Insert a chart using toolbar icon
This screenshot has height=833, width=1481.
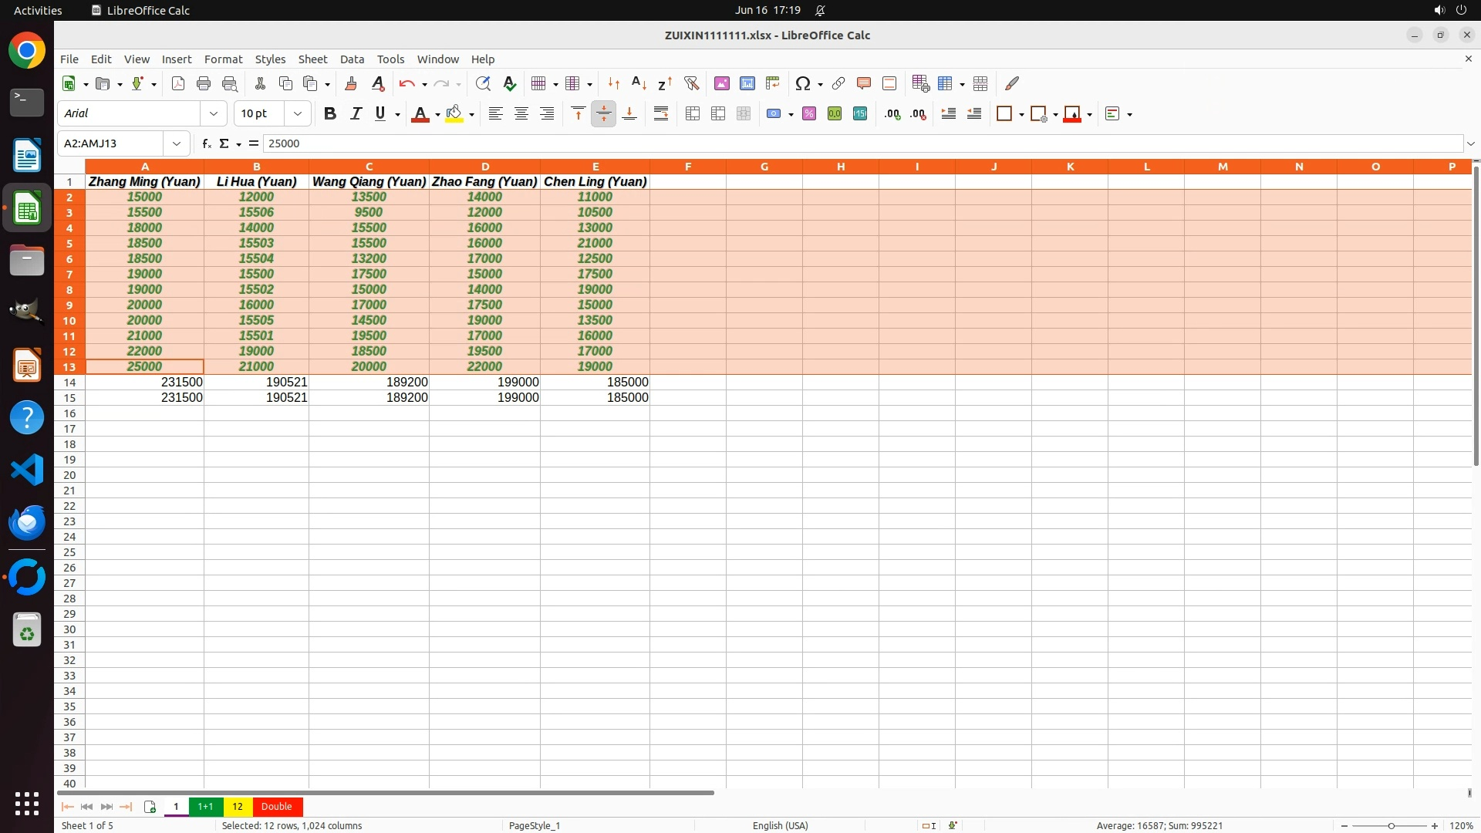click(747, 83)
